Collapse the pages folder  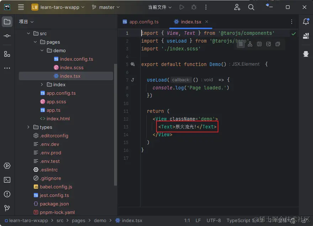pyautogui.click(x=35, y=42)
